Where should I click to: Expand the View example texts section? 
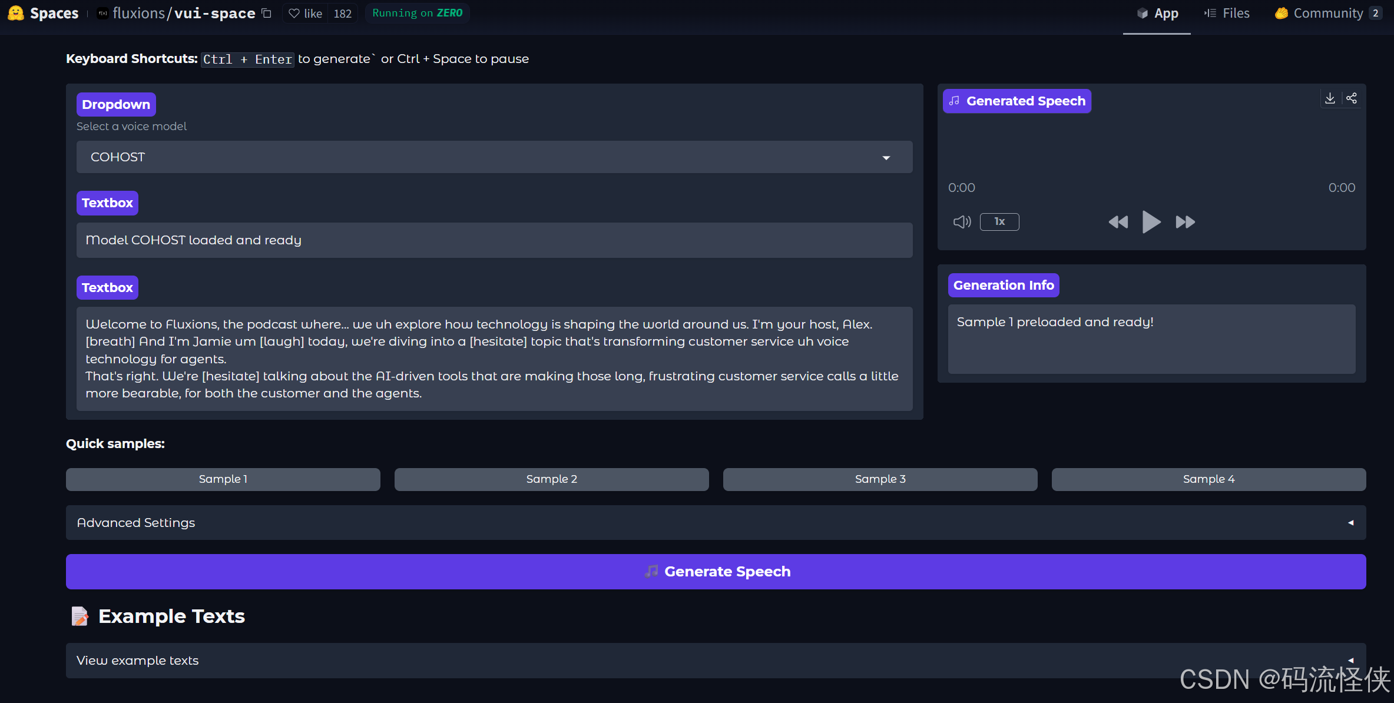point(716,661)
